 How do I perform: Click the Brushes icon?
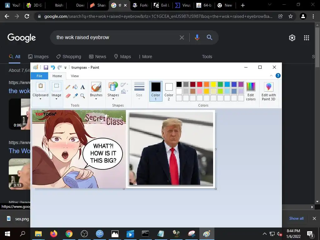[x=96, y=87]
